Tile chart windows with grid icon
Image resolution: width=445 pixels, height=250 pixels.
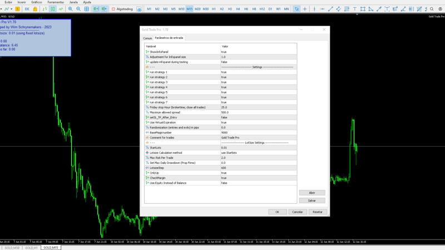[x=87, y=9]
